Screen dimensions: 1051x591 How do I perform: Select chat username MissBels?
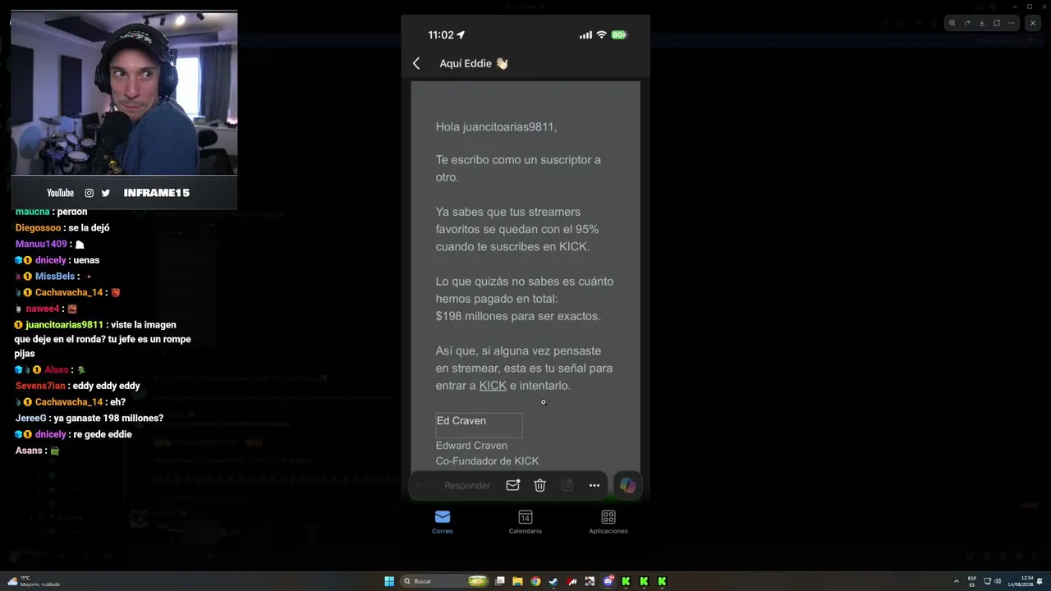point(55,277)
